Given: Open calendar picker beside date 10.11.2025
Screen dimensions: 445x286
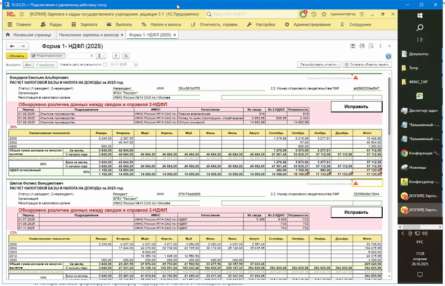Looking at the screenshot, I should (x=136, y=64).
